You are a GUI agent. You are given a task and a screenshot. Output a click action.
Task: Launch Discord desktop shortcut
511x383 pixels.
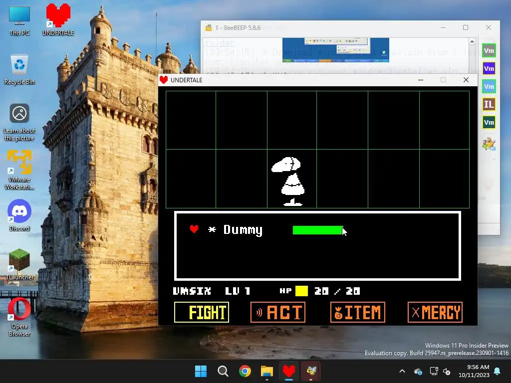coord(19,215)
